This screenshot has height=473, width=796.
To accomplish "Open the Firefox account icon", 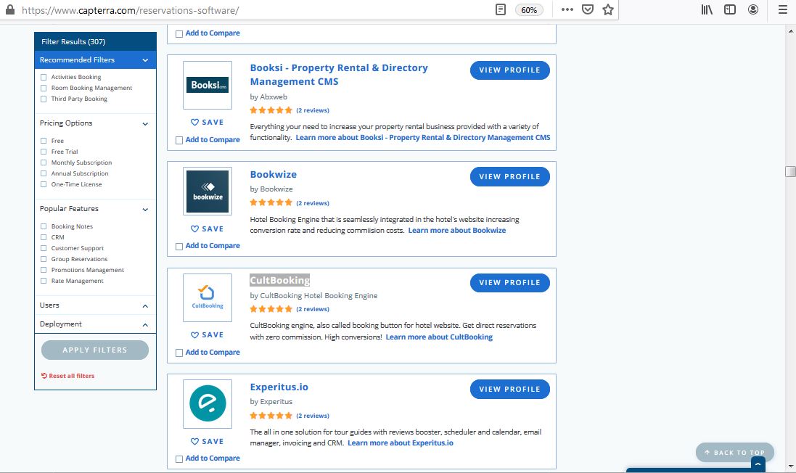I will click(x=752, y=10).
